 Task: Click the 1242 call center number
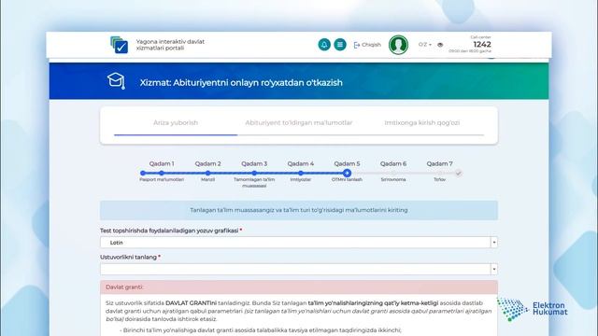[482, 44]
